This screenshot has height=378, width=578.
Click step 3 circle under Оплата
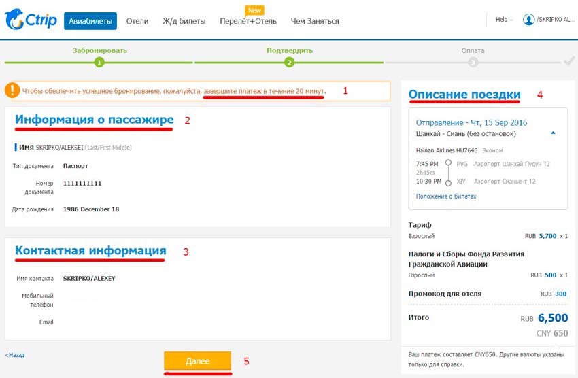pyautogui.click(x=473, y=63)
